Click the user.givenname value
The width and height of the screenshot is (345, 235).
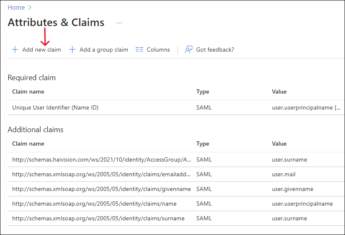click(292, 189)
